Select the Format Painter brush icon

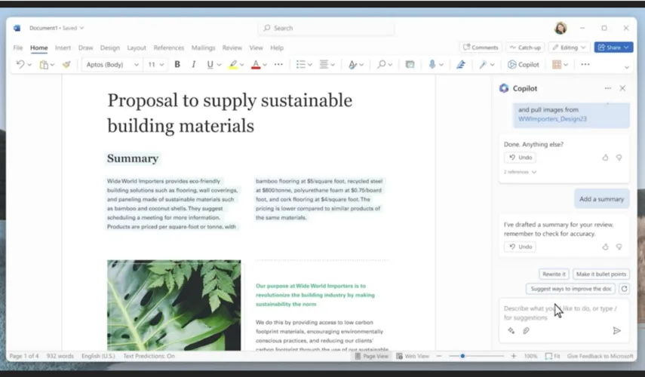tap(66, 65)
